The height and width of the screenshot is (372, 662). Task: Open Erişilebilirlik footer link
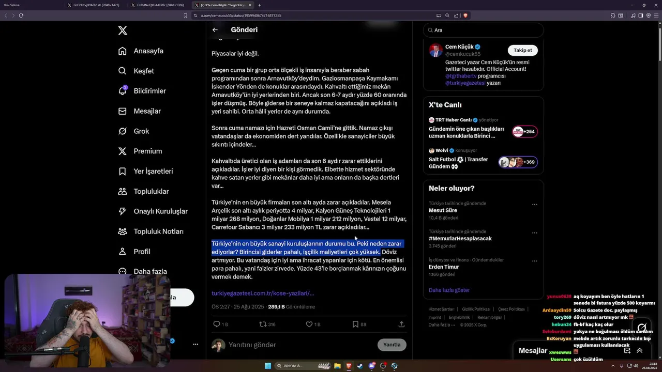tap(459, 317)
